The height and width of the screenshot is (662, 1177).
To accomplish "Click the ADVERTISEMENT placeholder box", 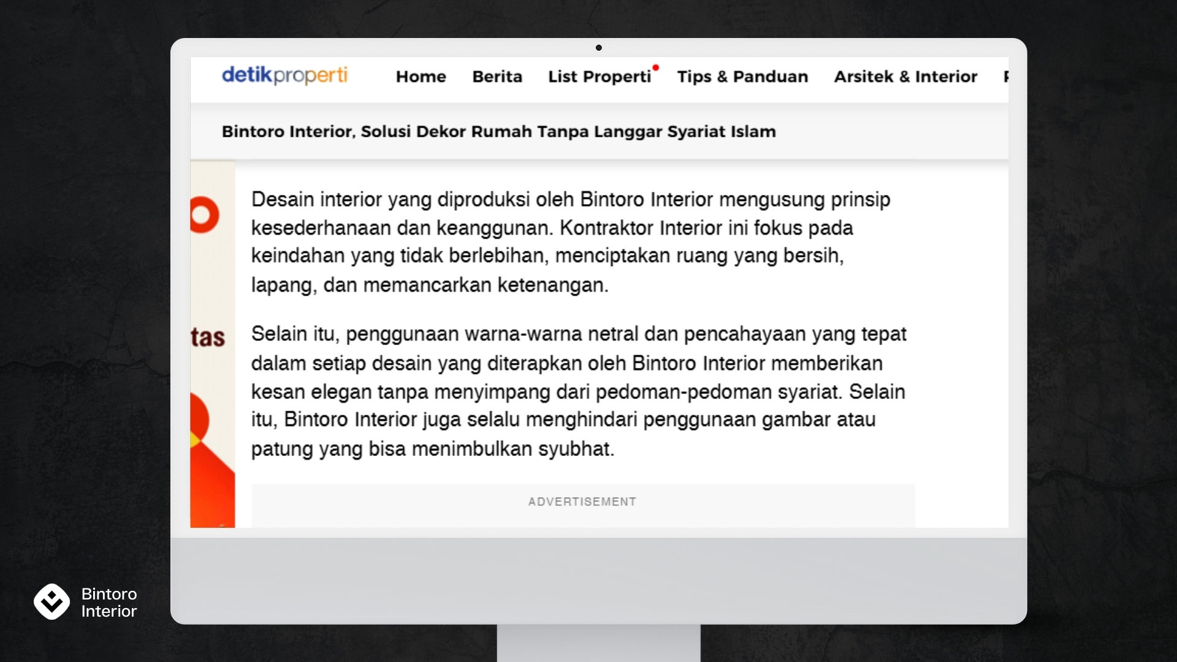I will (582, 505).
